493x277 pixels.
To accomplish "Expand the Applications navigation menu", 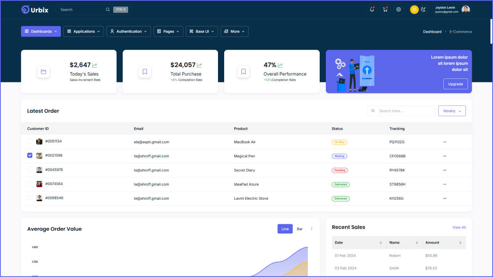I will click(x=83, y=31).
